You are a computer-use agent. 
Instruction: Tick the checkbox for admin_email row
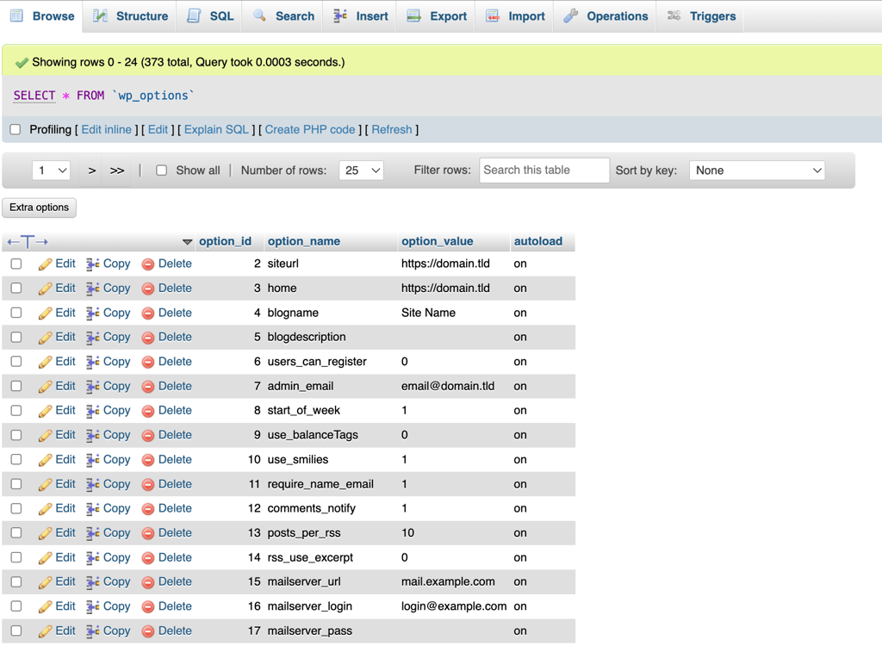tap(16, 386)
